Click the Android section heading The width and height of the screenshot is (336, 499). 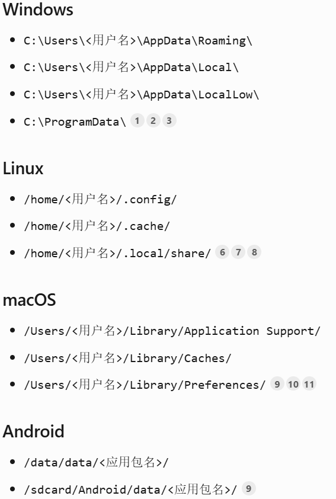pos(33,431)
